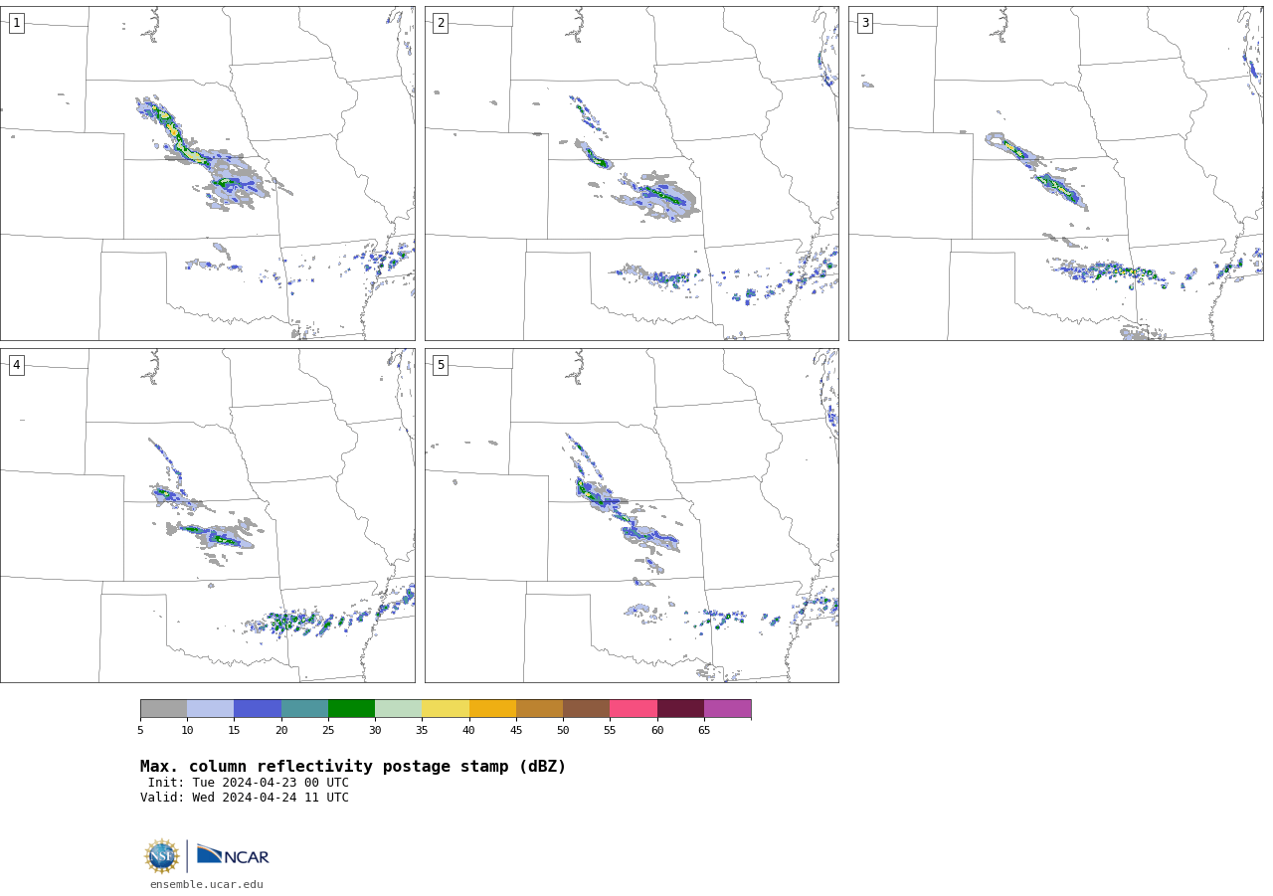Click the dark green 25-30 dBZ swatch

click(x=351, y=708)
